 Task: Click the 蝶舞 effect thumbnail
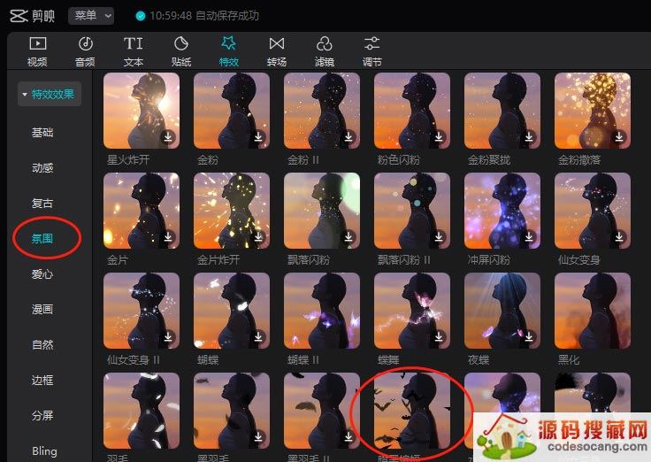click(x=411, y=310)
